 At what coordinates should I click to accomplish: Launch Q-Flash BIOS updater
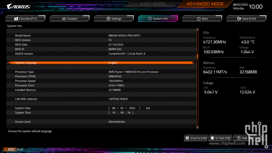tap(220, 138)
